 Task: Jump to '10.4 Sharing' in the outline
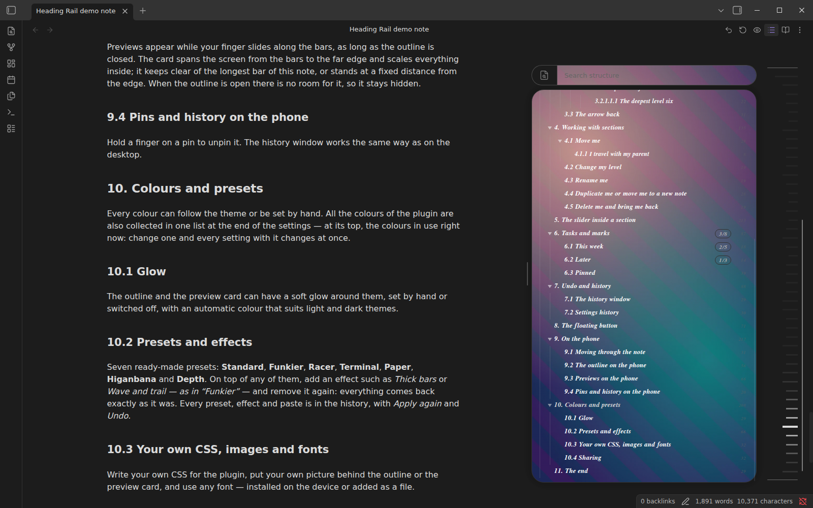(x=582, y=458)
